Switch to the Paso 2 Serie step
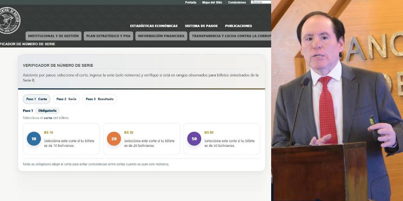Image resolution: width=403 pixels, height=201 pixels. (x=66, y=99)
